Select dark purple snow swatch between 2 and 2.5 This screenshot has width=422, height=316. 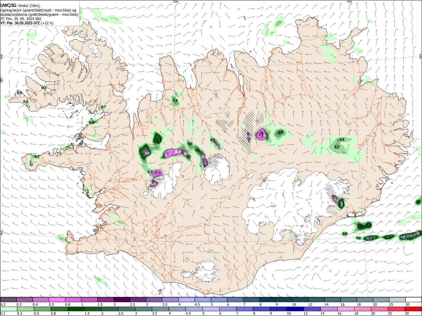pos(122,300)
